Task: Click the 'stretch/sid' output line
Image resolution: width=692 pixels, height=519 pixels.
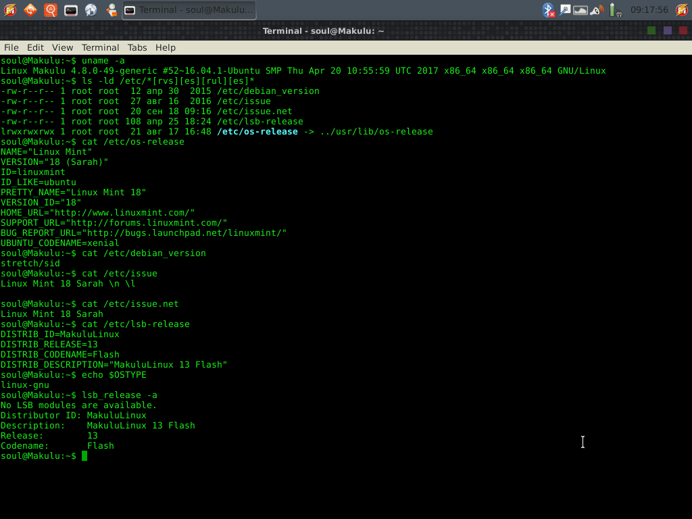Action: point(30,264)
